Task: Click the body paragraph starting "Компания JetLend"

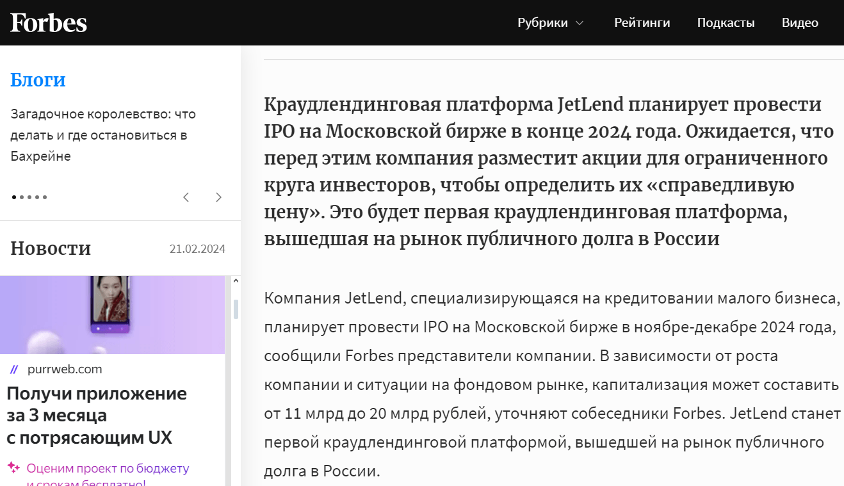Action: coord(551,384)
